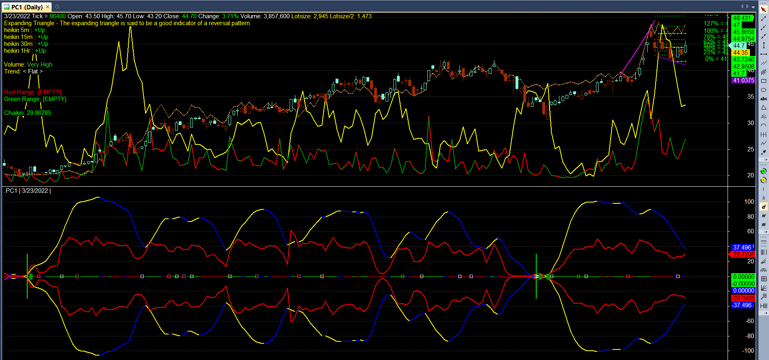769x360 pixels.
Task: Toggle the daily 'd' interval button
Action: tap(764, 207)
